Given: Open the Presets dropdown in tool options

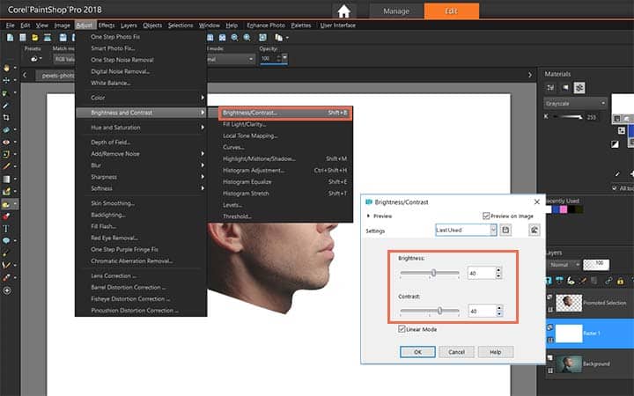Looking at the screenshot, I should [36, 59].
